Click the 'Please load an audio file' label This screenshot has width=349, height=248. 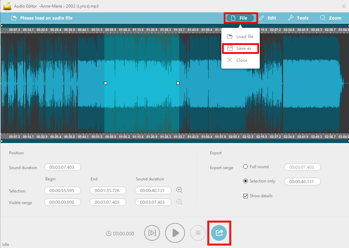click(46, 18)
